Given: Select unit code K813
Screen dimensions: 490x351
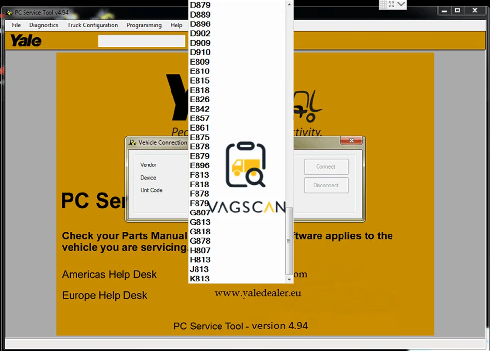Looking at the screenshot, I should tap(237, 279).
